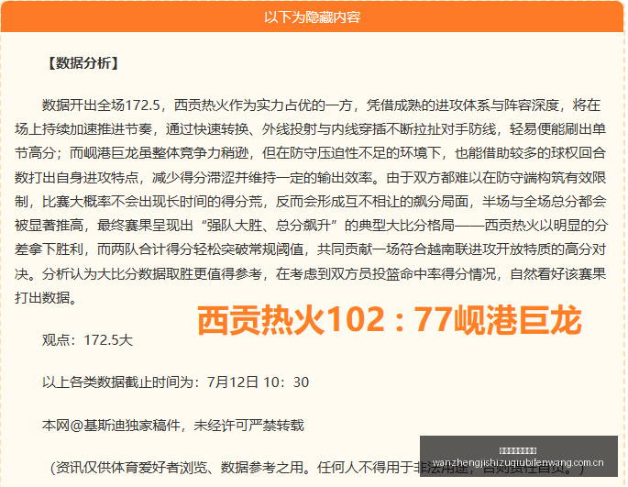Image resolution: width=628 pixels, height=487 pixels.
Task: Click the paragraph line starting 数据开出全场172.5
Action: (321, 105)
